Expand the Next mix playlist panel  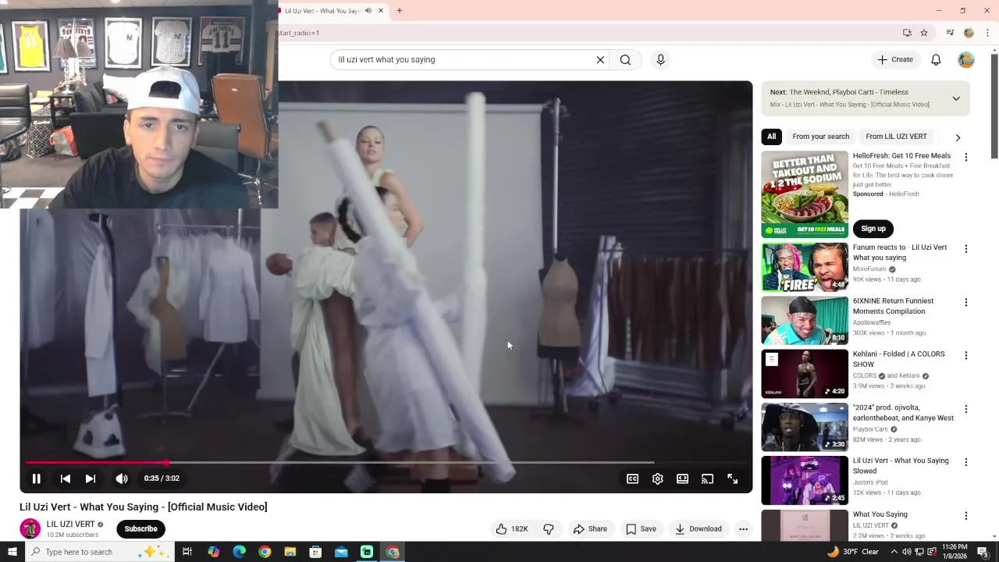956,98
